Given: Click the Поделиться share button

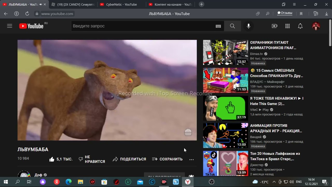Looking at the screenshot, I should [x=129, y=159].
